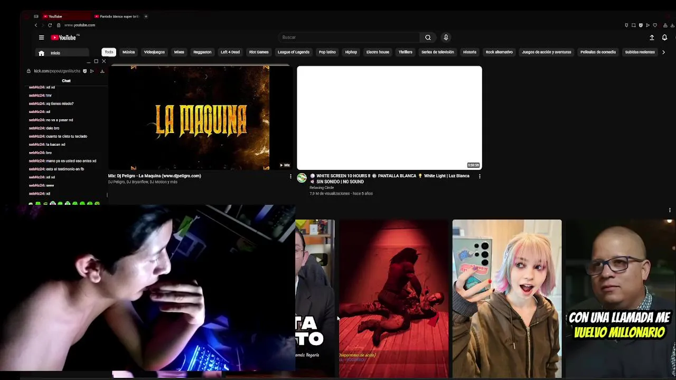Open the red room Short thumbnail

point(393,299)
